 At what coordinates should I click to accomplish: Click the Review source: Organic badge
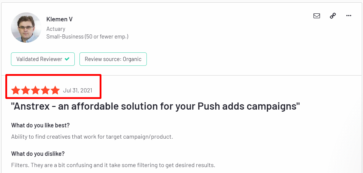113,59
